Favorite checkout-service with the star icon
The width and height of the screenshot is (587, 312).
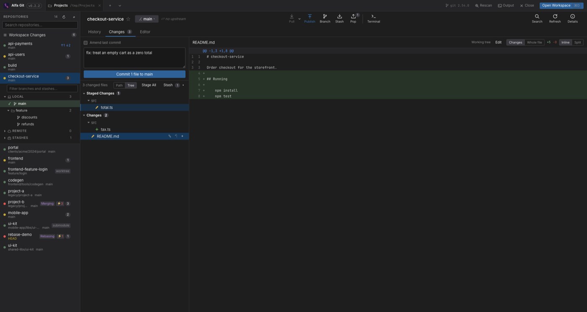coord(128,19)
